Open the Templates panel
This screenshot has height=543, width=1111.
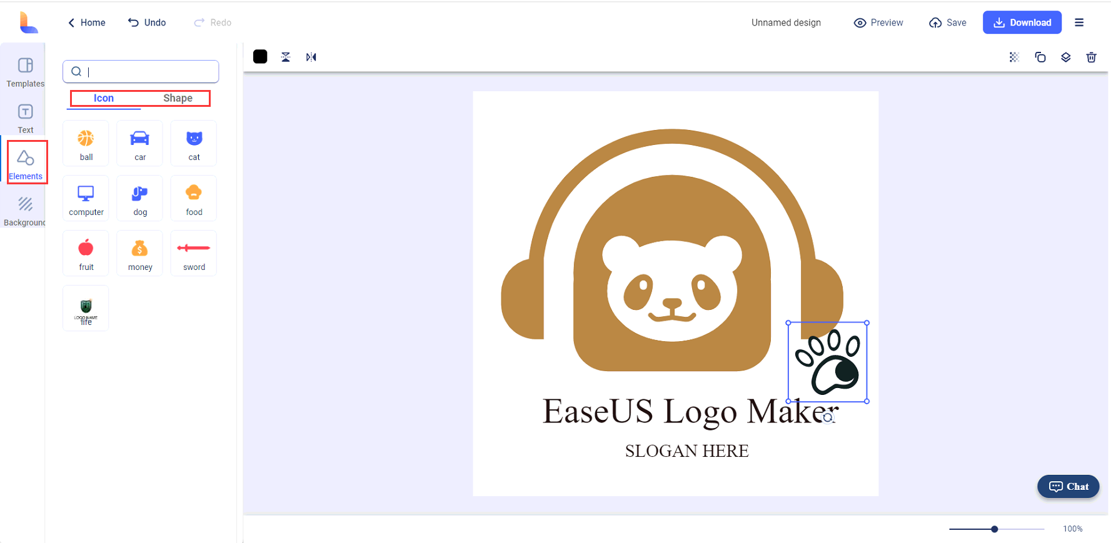(25, 72)
